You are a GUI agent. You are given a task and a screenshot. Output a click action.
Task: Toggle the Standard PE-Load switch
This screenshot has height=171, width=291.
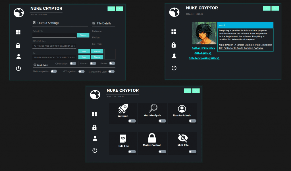(x=111, y=71)
